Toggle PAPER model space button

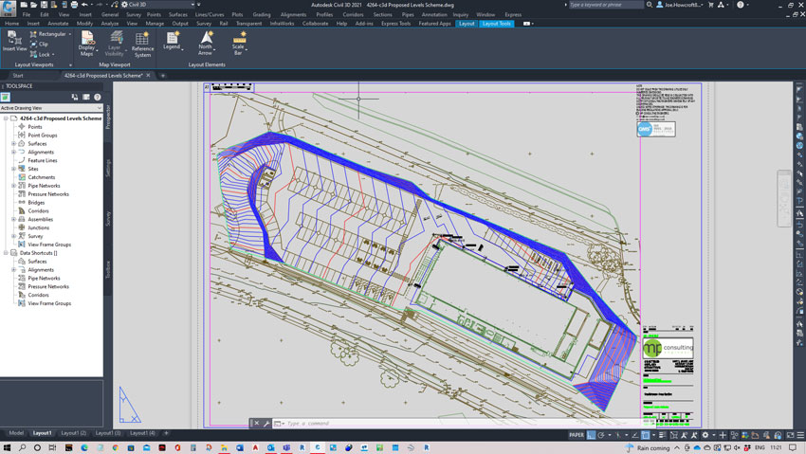tap(577, 433)
